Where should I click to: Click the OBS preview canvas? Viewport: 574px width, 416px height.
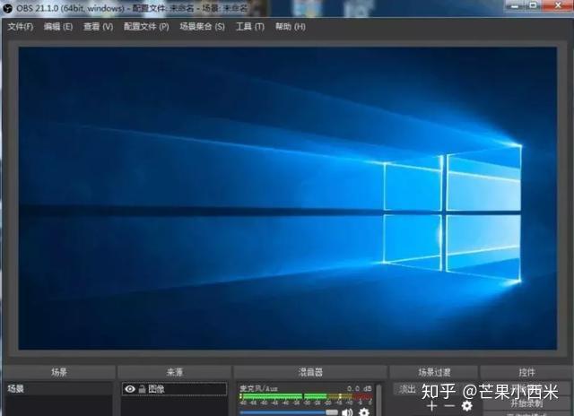pyautogui.click(x=288, y=198)
